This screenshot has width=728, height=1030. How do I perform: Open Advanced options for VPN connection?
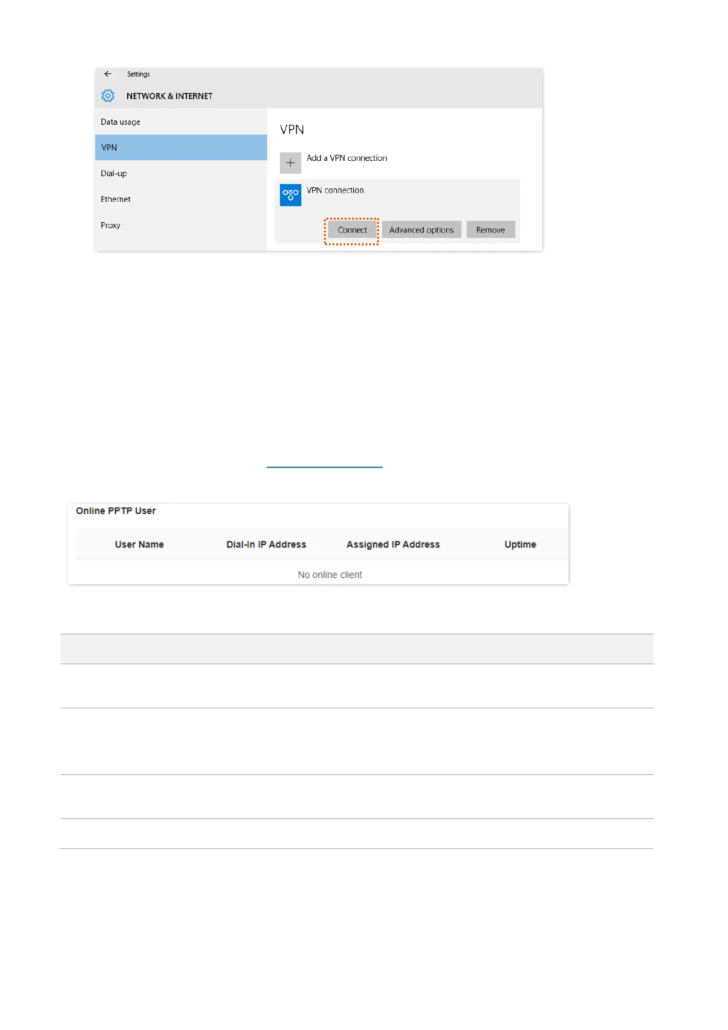click(421, 230)
